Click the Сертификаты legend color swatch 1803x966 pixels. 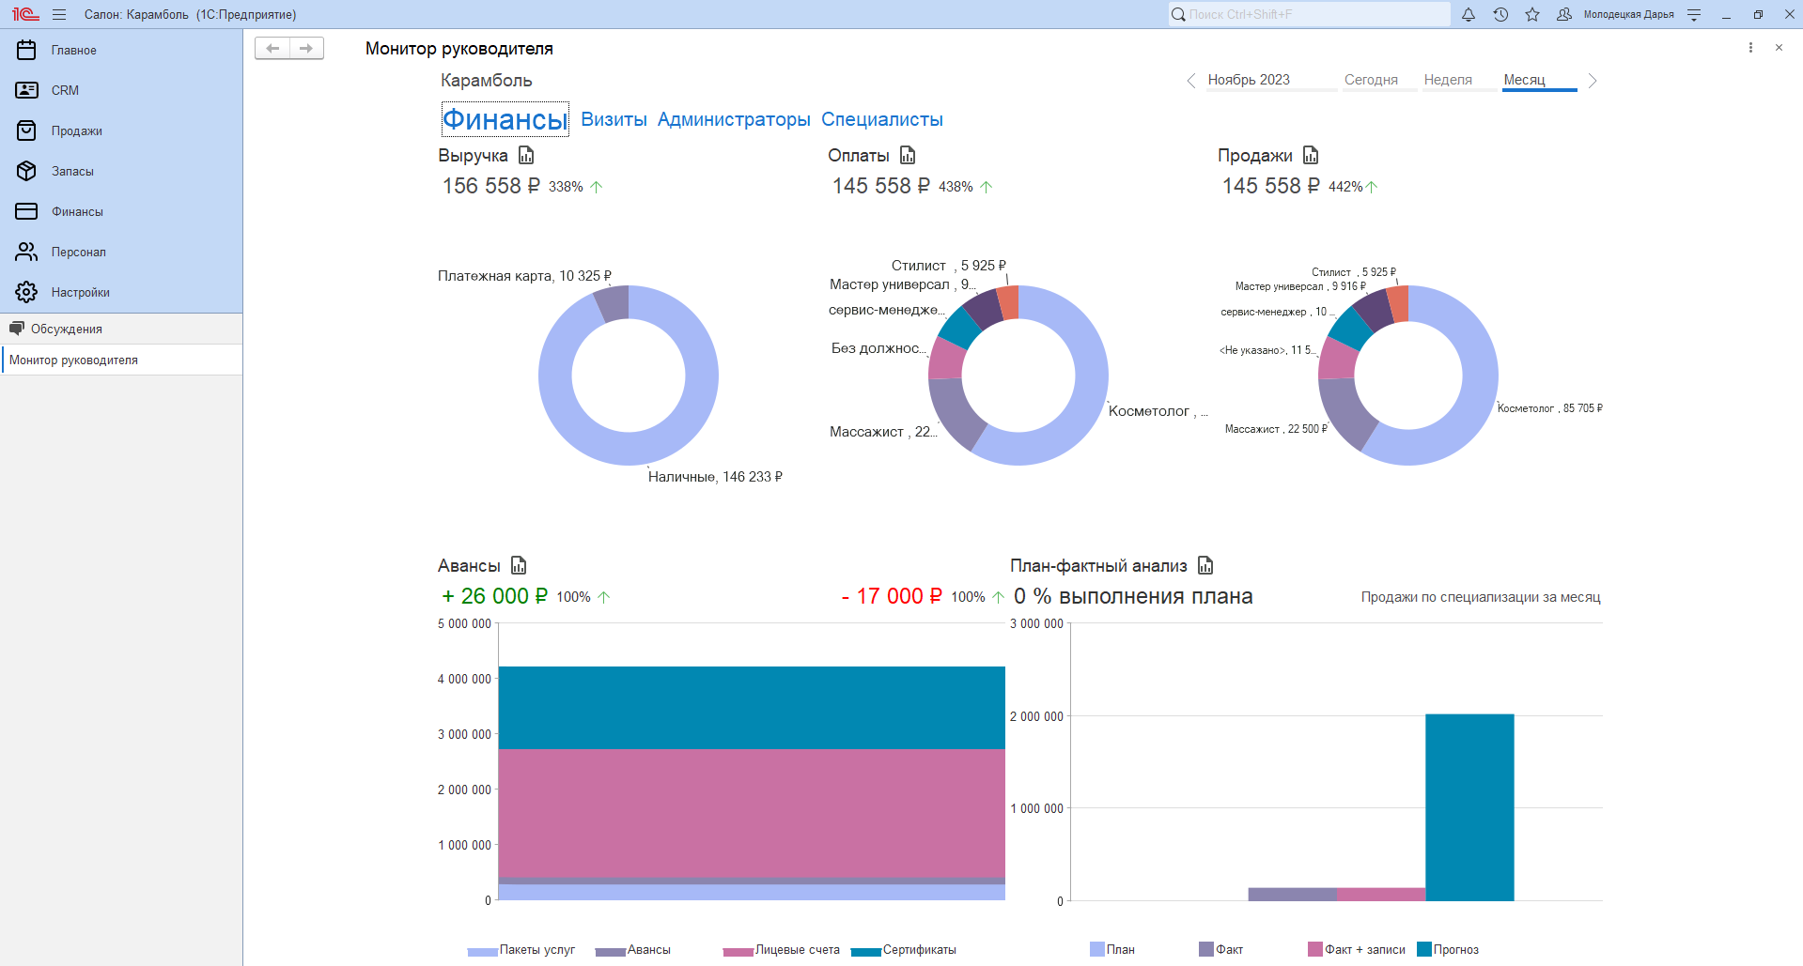[x=865, y=952]
